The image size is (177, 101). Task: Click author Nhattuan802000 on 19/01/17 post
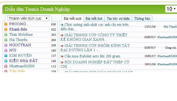167,56
